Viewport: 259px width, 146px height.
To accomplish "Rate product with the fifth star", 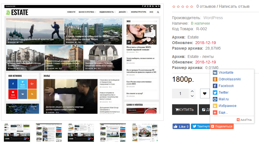I will (x=191, y=6).
